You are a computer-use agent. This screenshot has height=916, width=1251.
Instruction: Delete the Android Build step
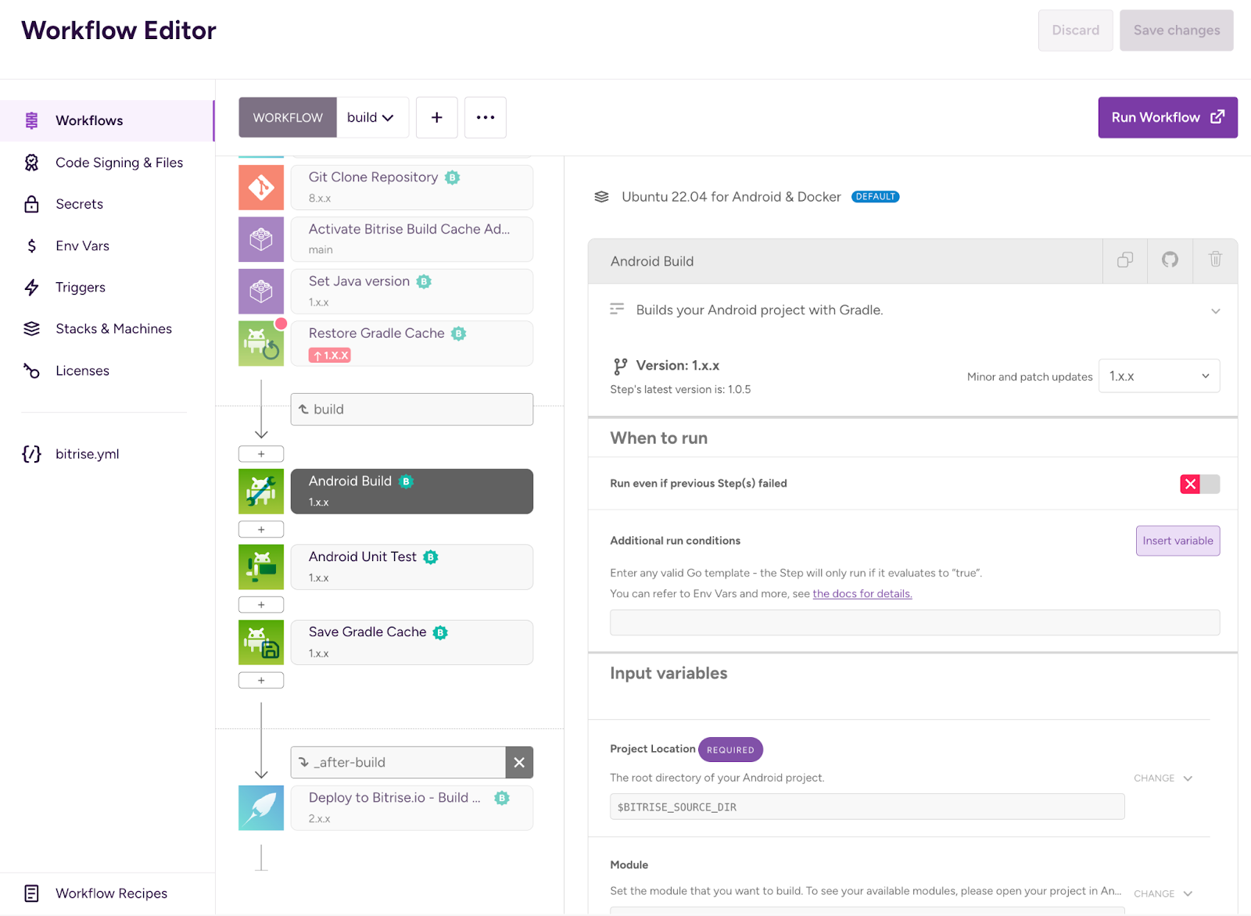[x=1215, y=260]
